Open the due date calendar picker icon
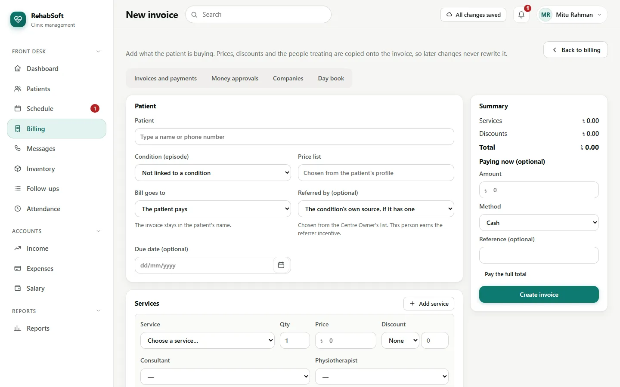Viewport: 620px width, 387px height. click(281, 265)
